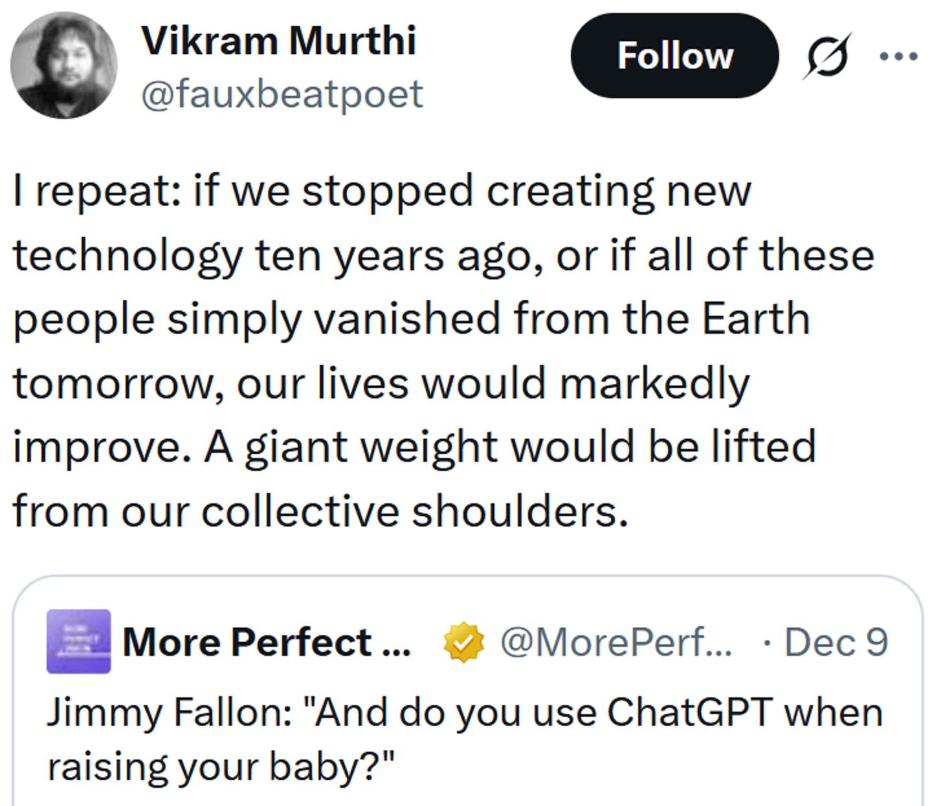Open the Dec 9 timestamp link
The width and height of the screenshot is (941, 806).
(836, 642)
